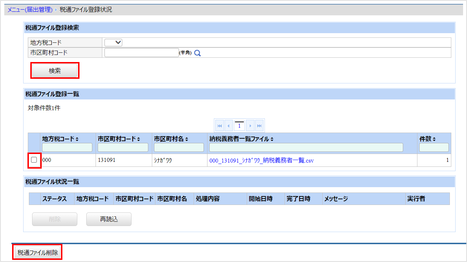
Task: Focus the 納税義務者一覧ファイル column filter box
Action: tap(306, 147)
